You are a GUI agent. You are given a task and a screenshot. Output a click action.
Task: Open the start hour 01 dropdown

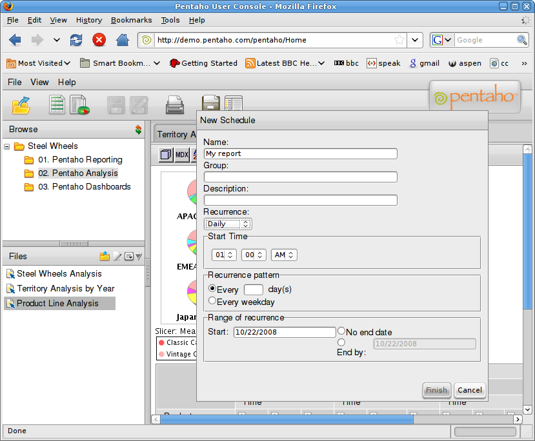pos(224,255)
